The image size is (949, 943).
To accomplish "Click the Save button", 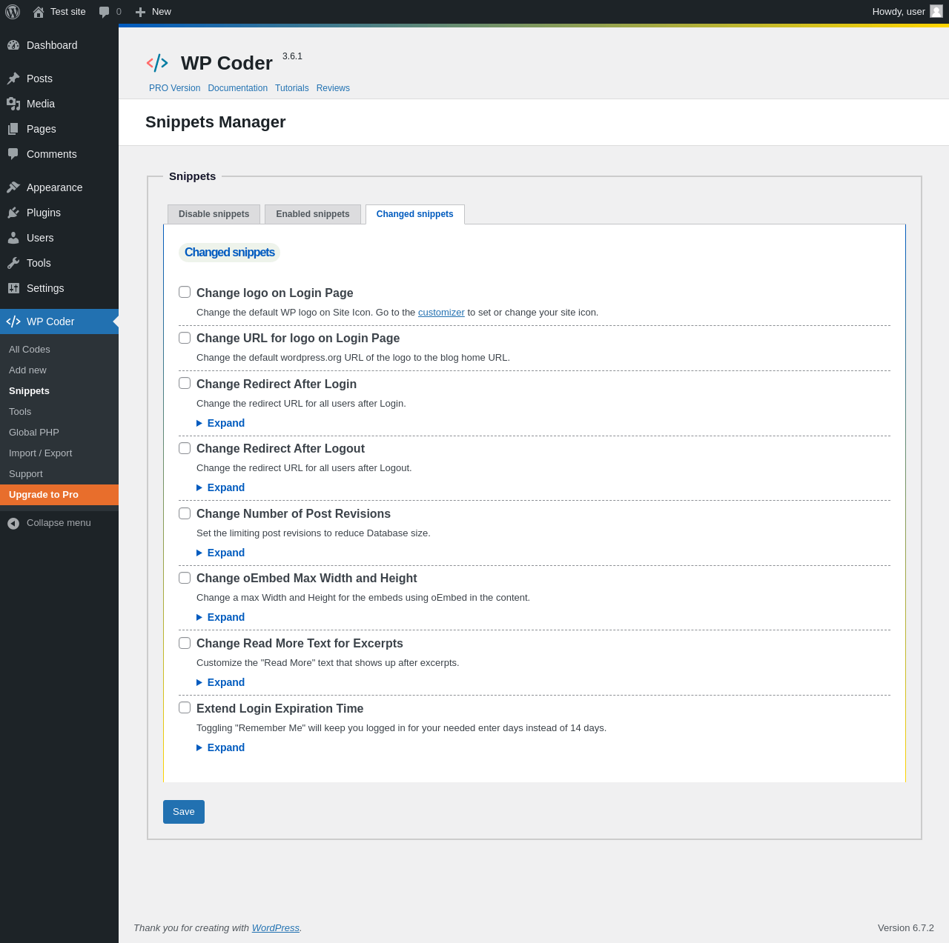I will click(x=184, y=812).
